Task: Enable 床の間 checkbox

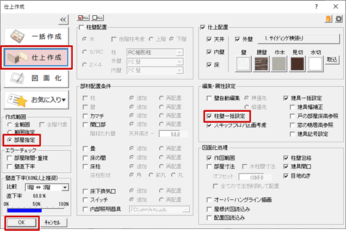Action: click(x=85, y=158)
